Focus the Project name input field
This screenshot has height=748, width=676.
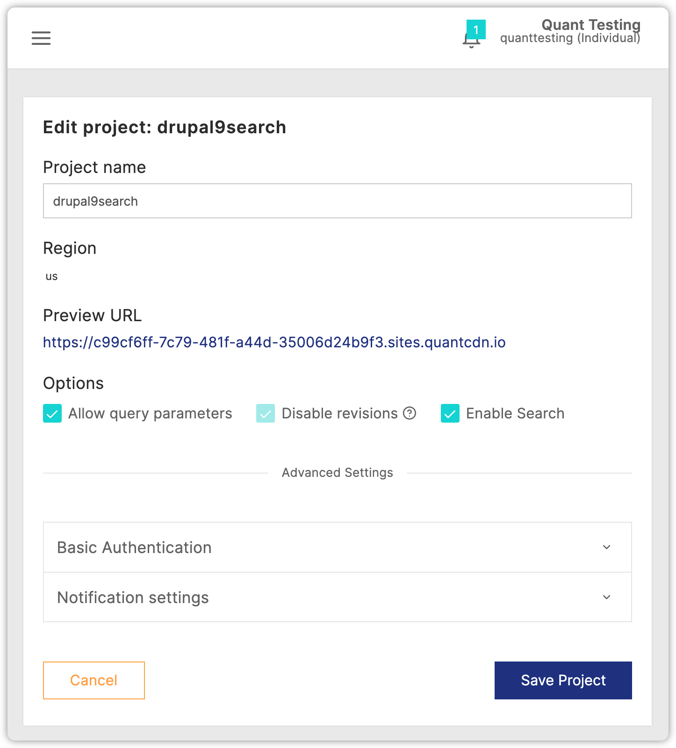pyautogui.click(x=338, y=201)
